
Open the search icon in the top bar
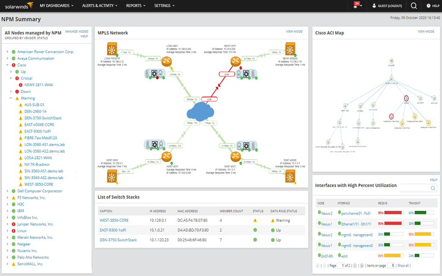[413, 6]
